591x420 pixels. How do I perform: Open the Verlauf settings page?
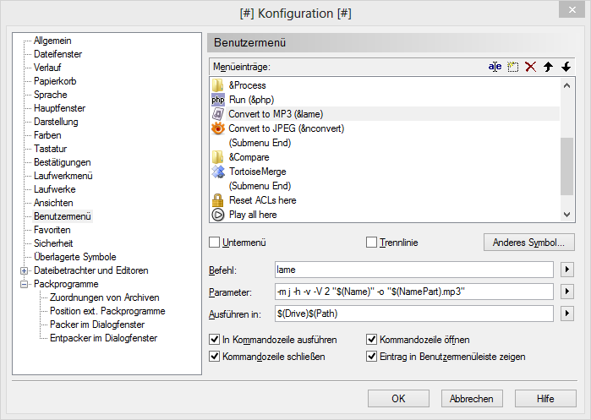point(47,68)
